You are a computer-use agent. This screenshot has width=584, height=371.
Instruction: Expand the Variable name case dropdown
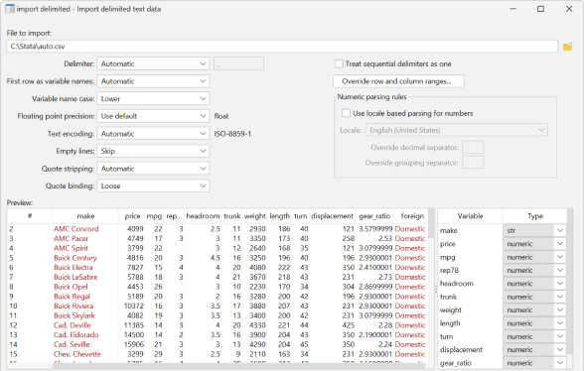point(153,98)
